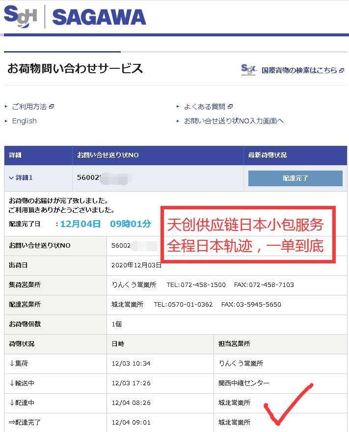Open the よくある質問 link
This screenshot has width=349, height=432.
pos(205,107)
